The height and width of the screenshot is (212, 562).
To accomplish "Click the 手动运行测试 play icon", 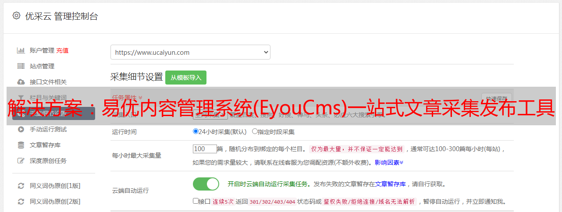I will 21,129.
